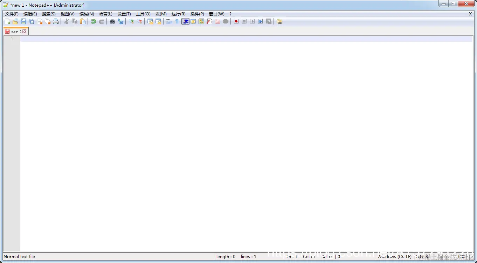Open the ? help menu

pos(230,14)
